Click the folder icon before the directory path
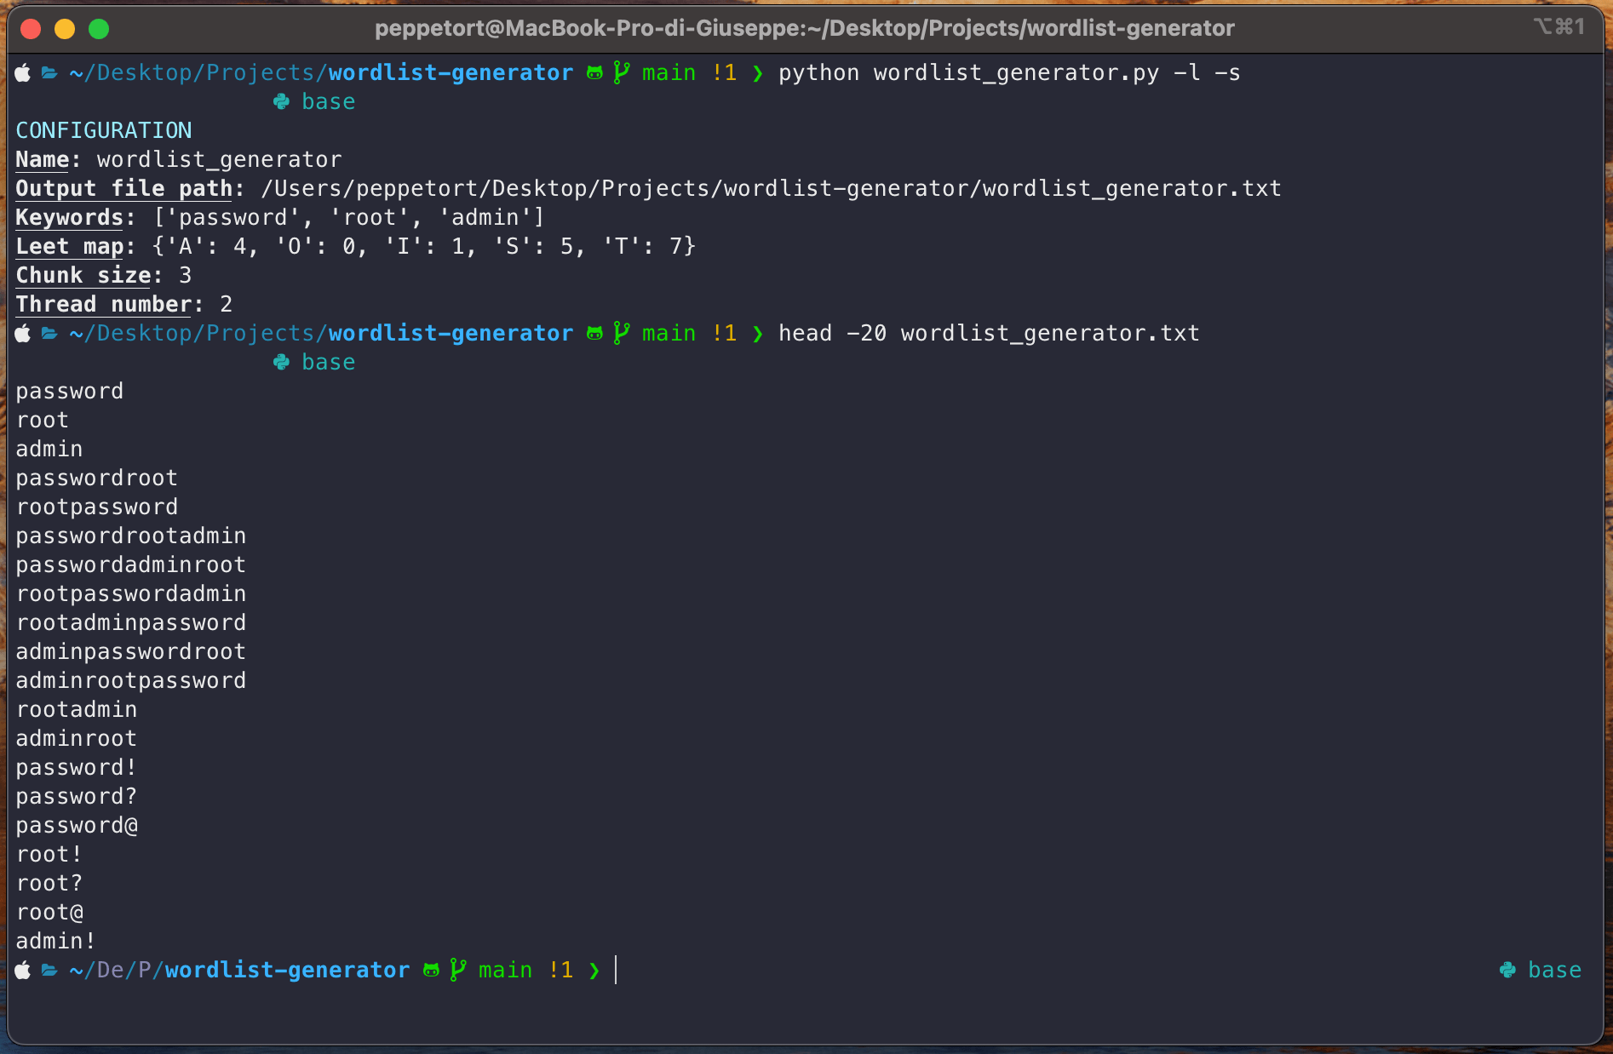The width and height of the screenshot is (1613, 1054). pyautogui.click(x=49, y=72)
